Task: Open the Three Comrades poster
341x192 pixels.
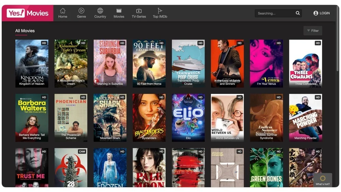Action: [x=306, y=64]
